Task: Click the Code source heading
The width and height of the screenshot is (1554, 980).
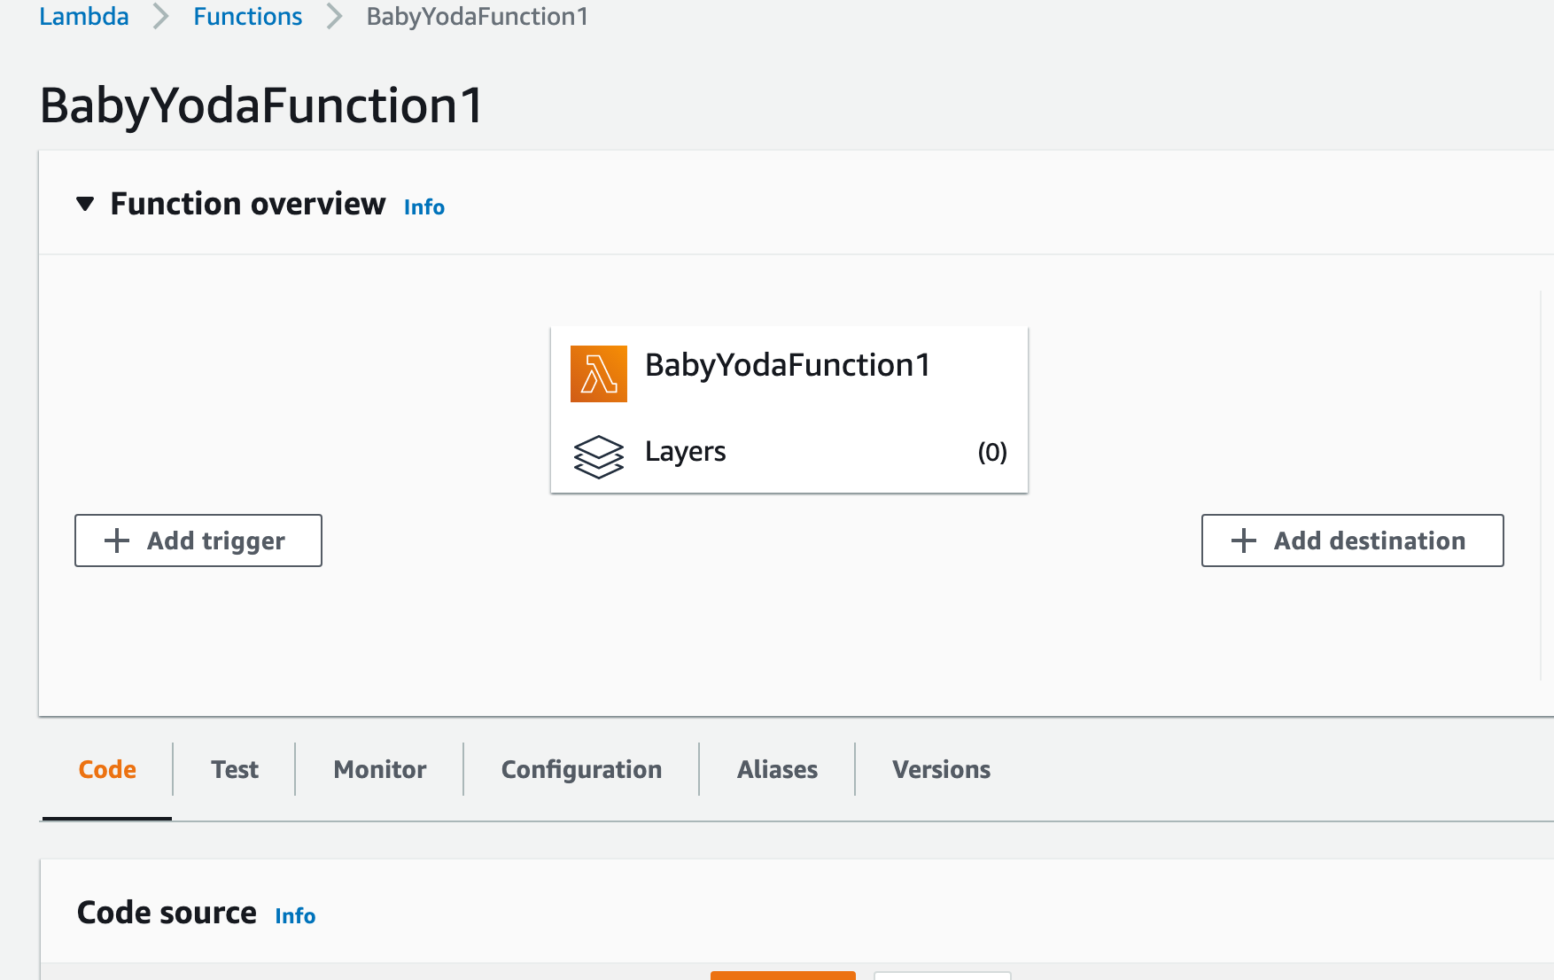Action: [167, 913]
